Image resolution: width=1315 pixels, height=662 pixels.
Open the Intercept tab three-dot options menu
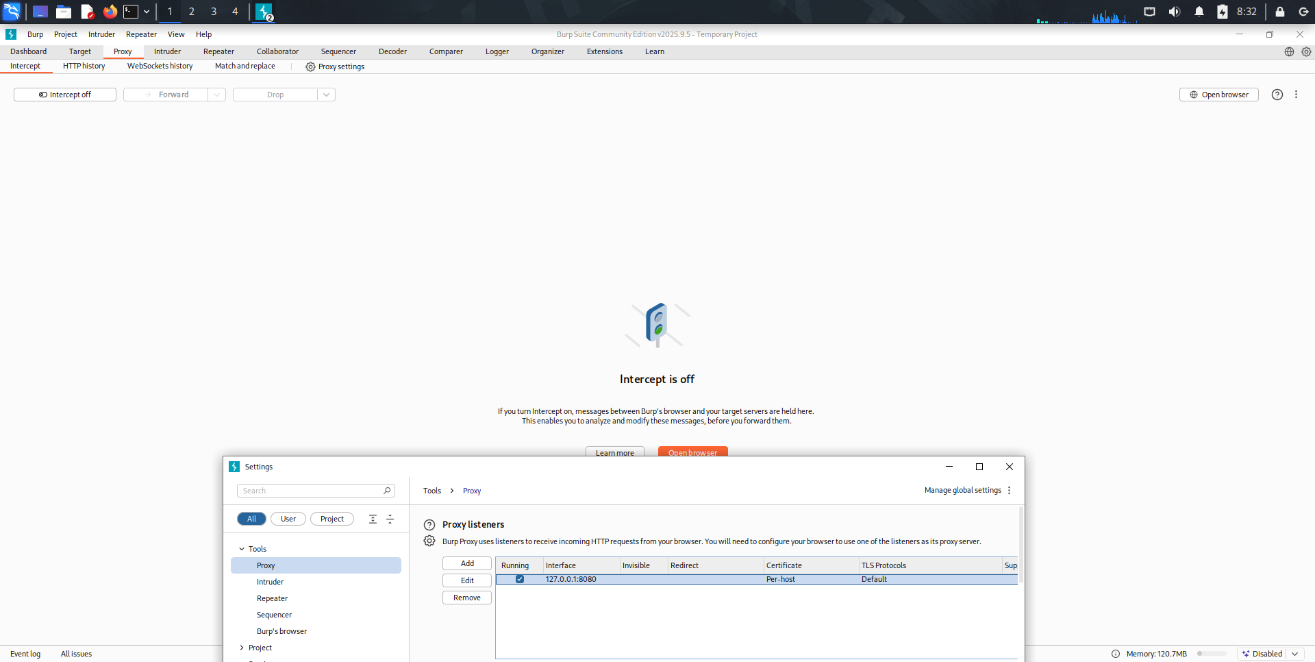pyautogui.click(x=1296, y=95)
